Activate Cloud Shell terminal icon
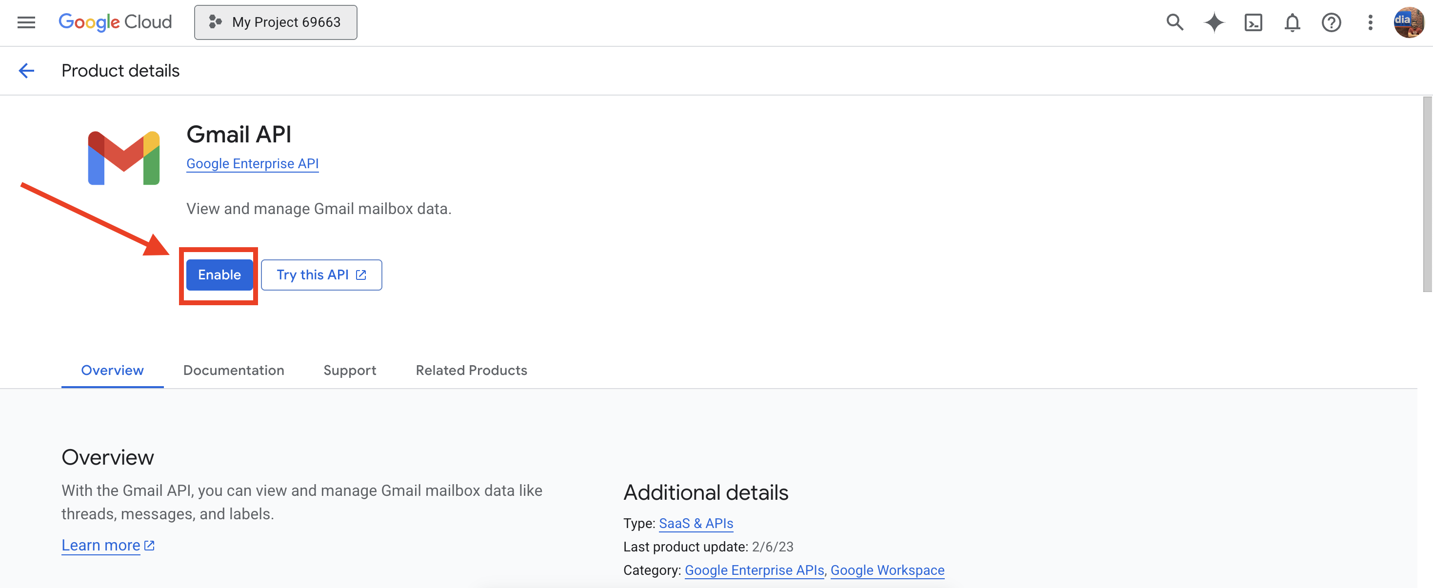 pos(1253,22)
